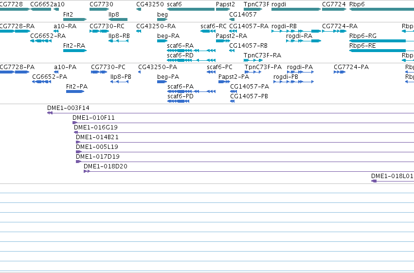Select the DME1-017D19 clone line
Image resolution: width=414 pixels, height=273 pixels.
pos(245,162)
